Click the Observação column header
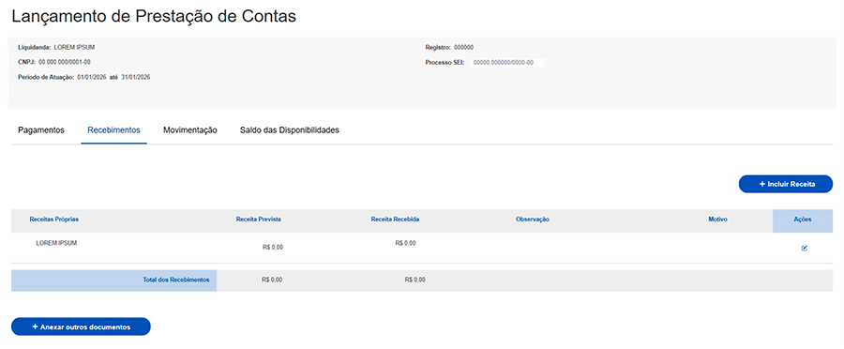The width and height of the screenshot is (844, 349). (x=532, y=220)
